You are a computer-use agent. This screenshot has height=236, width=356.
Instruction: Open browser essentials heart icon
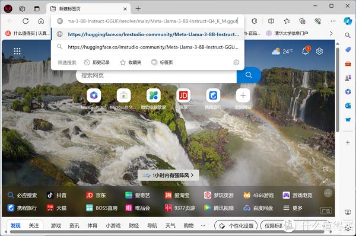point(317,21)
